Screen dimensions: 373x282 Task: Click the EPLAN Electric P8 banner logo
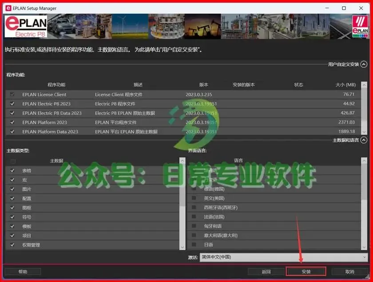point(26,26)
